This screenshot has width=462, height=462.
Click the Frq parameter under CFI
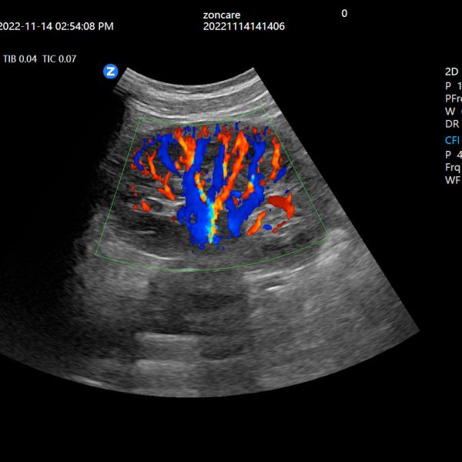453,166
